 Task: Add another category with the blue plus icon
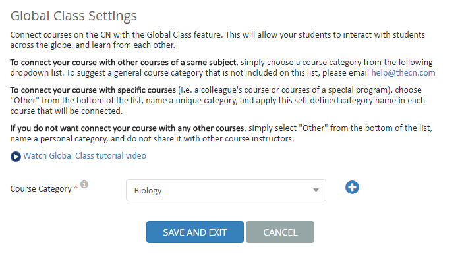pos(352,188)
